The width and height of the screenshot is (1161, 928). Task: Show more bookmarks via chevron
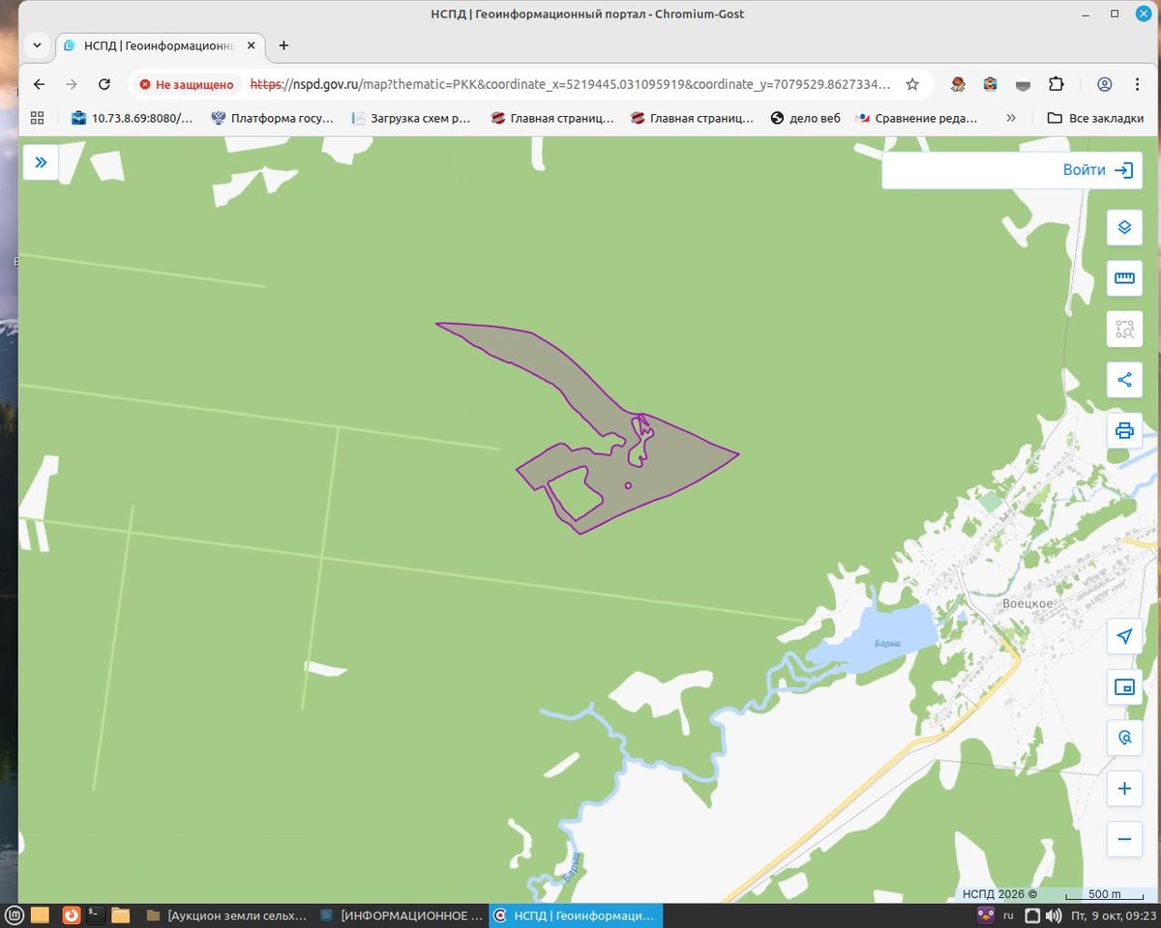coord(1011,118)
